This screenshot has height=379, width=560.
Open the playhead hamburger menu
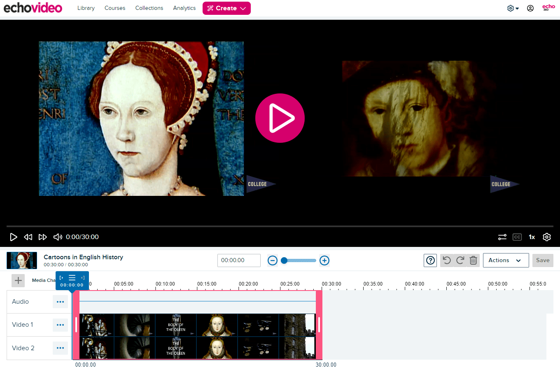[72, 278]
